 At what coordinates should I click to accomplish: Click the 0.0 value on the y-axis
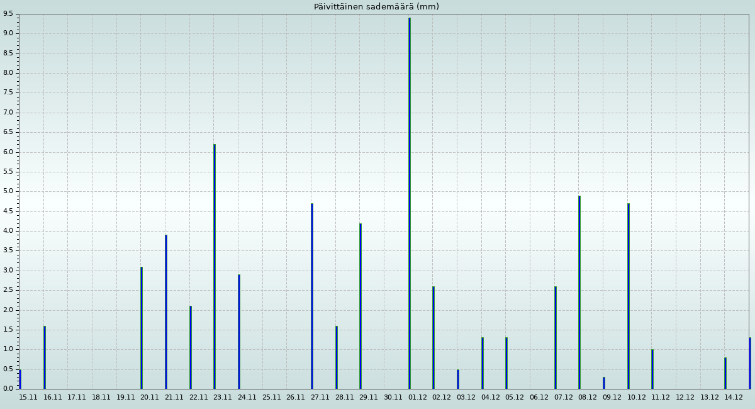(x=8, y=389)
